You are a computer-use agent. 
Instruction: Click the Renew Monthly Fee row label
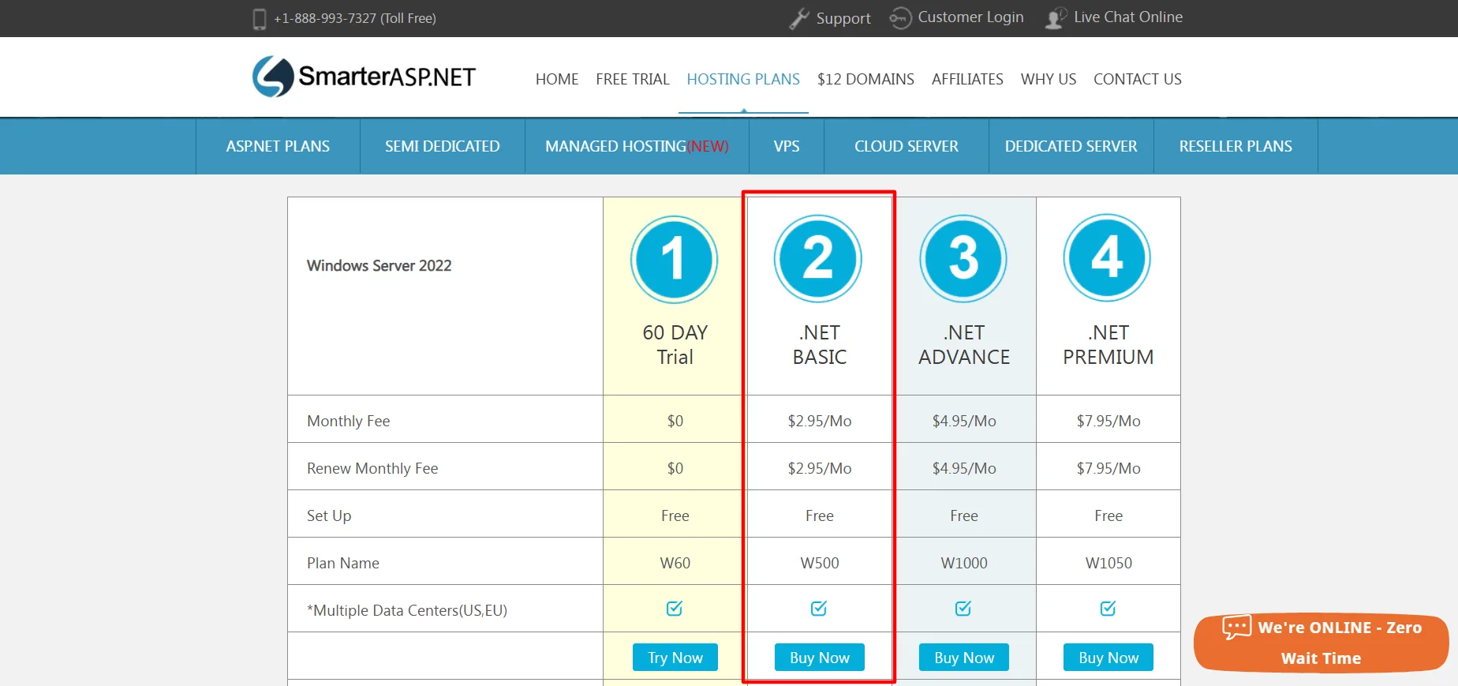click(372, 468)
